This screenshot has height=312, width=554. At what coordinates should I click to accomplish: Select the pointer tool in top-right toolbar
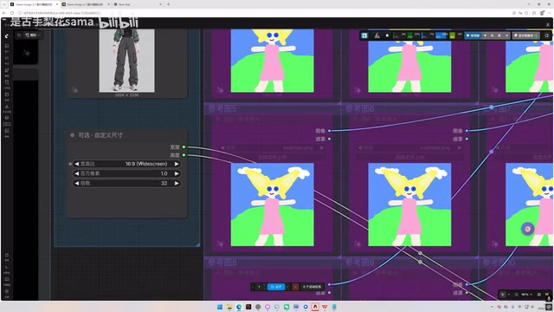click(x=364, y=36)
